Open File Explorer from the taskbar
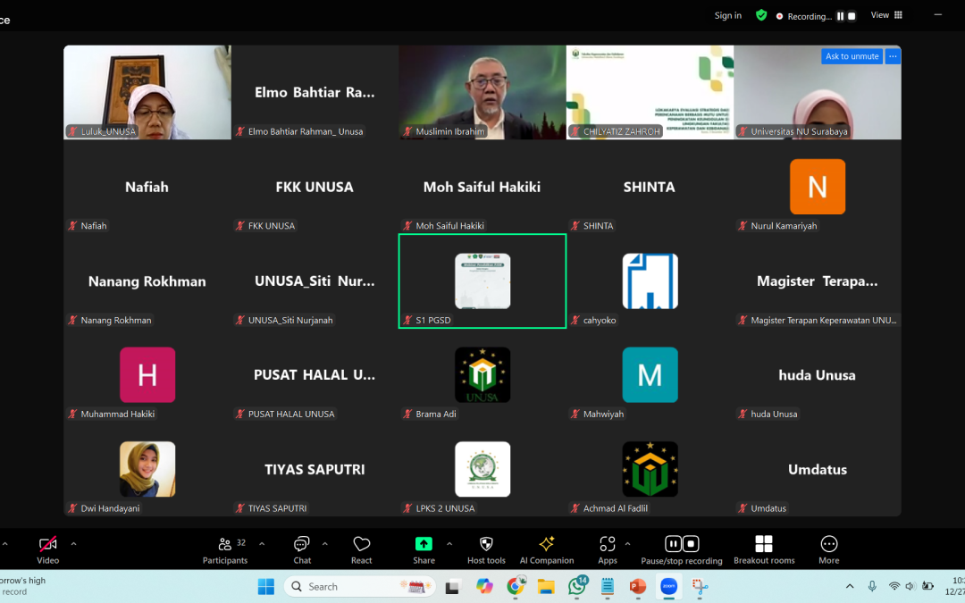The height and width of the screenshot is (603, 965). [x=546, y=586]
